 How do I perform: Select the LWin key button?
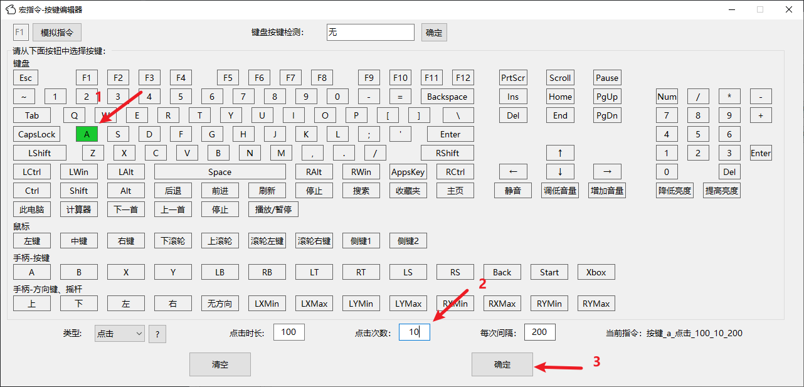click(x=79, y=172)
